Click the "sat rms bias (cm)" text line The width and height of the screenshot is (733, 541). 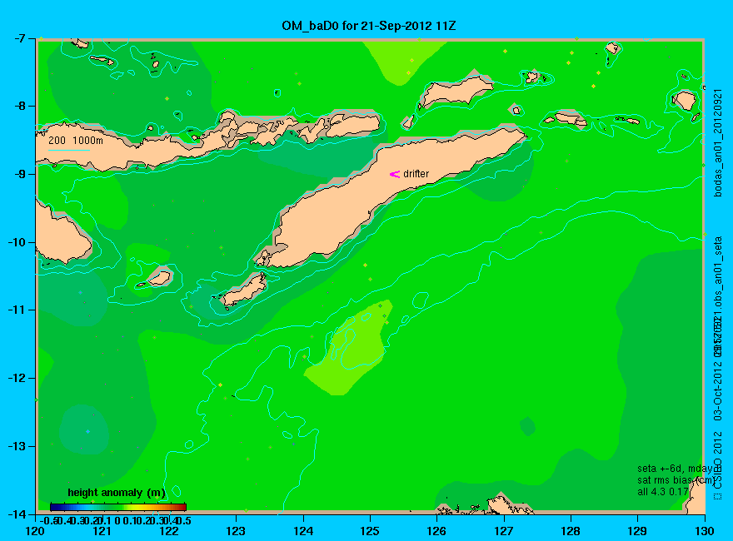coord(676,480)
